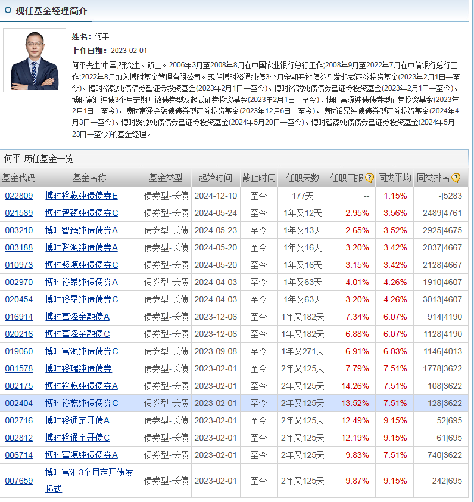
Task: Open fund code 021589
Action: tap(19, 213)
